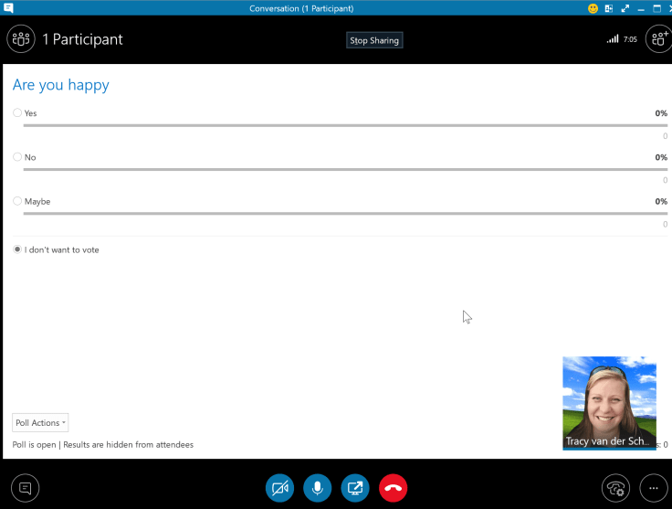Open the share content screen icon
Screen dimensions: 672x509
click(355, 488)
